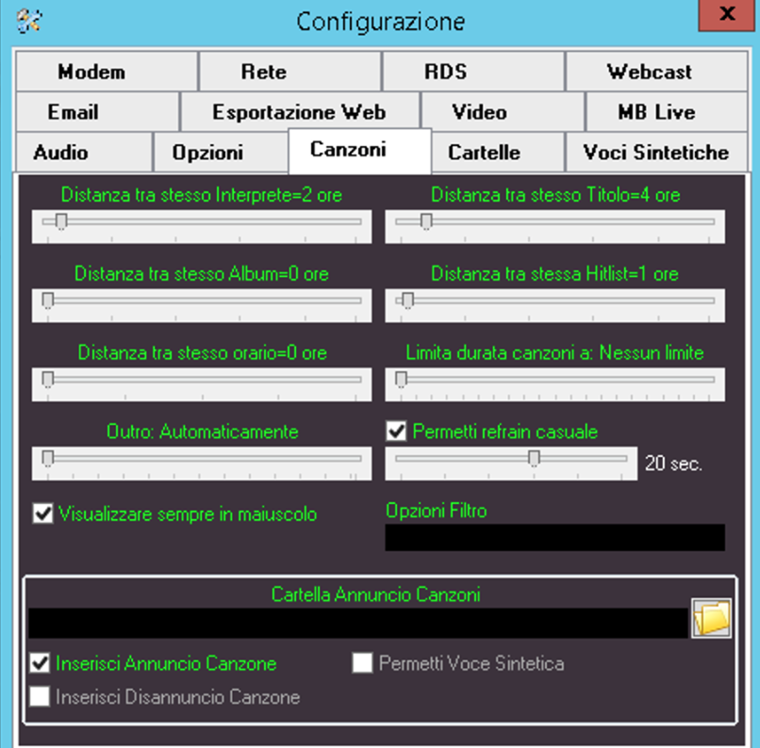This screenshot has height=748, width=760.
Task: Toggle Permetti refrain casuale checkbox
Action: [x=396, y=431]
